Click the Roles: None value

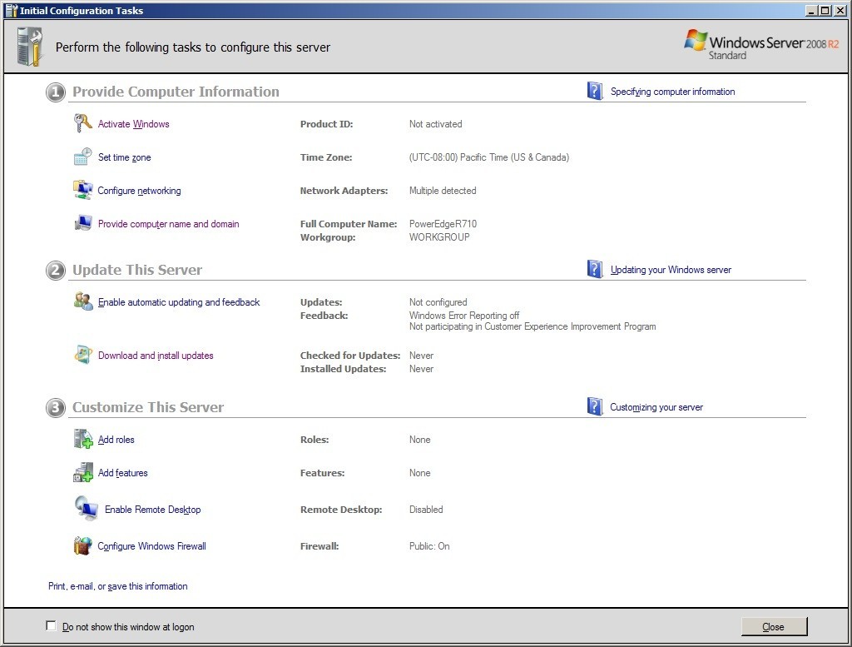[x=419, y=440]
